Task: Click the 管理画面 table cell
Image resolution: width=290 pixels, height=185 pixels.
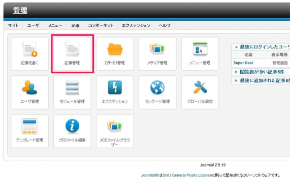Action: (x=280, y=63)
